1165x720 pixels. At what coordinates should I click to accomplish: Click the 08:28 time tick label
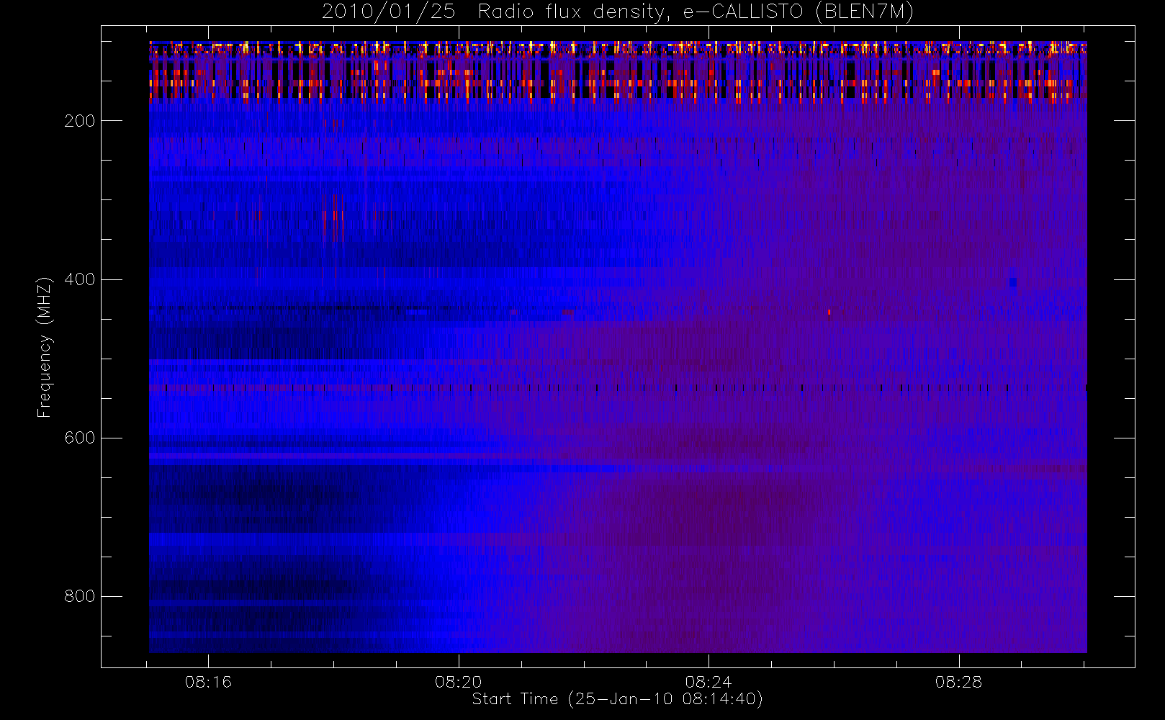click(x=958, y=682)
